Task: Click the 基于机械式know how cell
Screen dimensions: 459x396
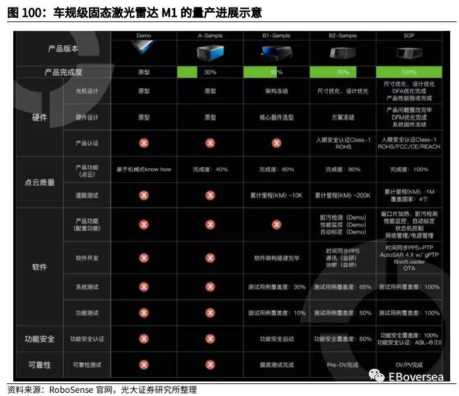Action: [x=144, y=169]
